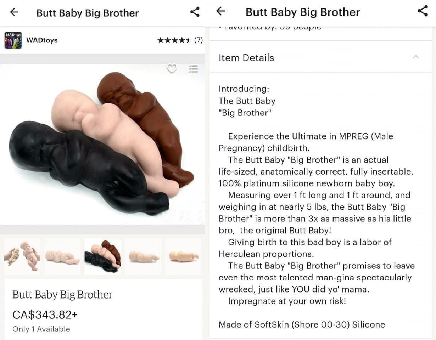Favorite the item with heart icon
This screenshot has height=340, width=436.
point(172,68)
